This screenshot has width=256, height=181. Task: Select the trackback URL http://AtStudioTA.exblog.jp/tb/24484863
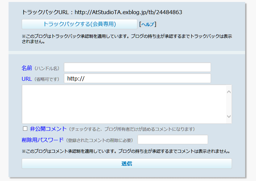coord(128,12)
